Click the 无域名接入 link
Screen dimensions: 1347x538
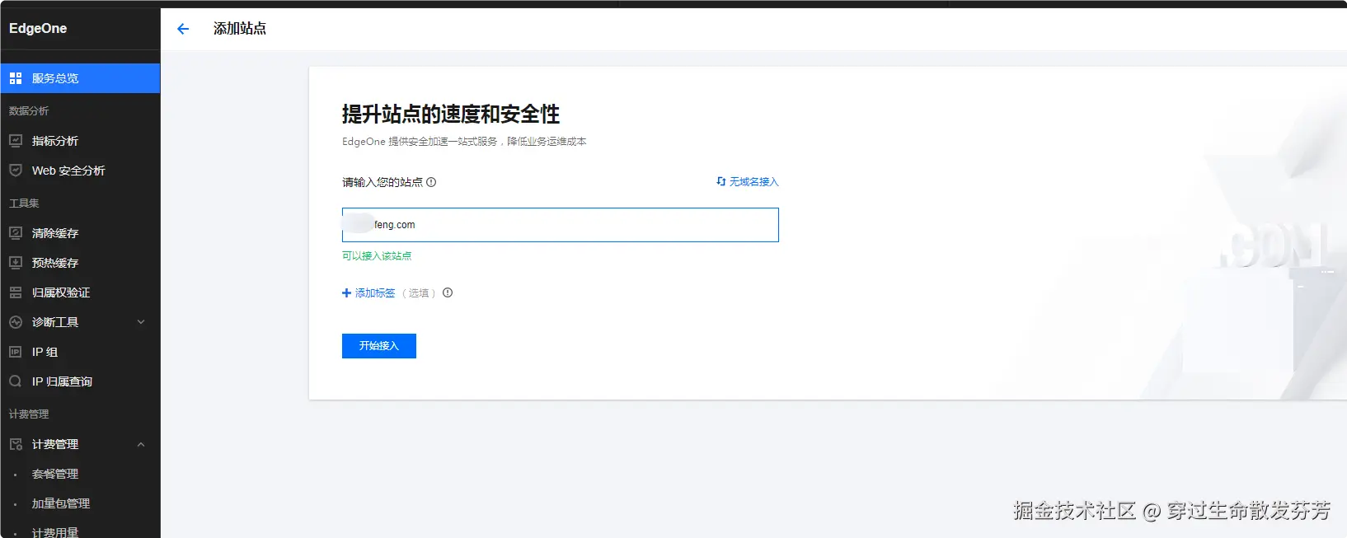click(753, 181)
